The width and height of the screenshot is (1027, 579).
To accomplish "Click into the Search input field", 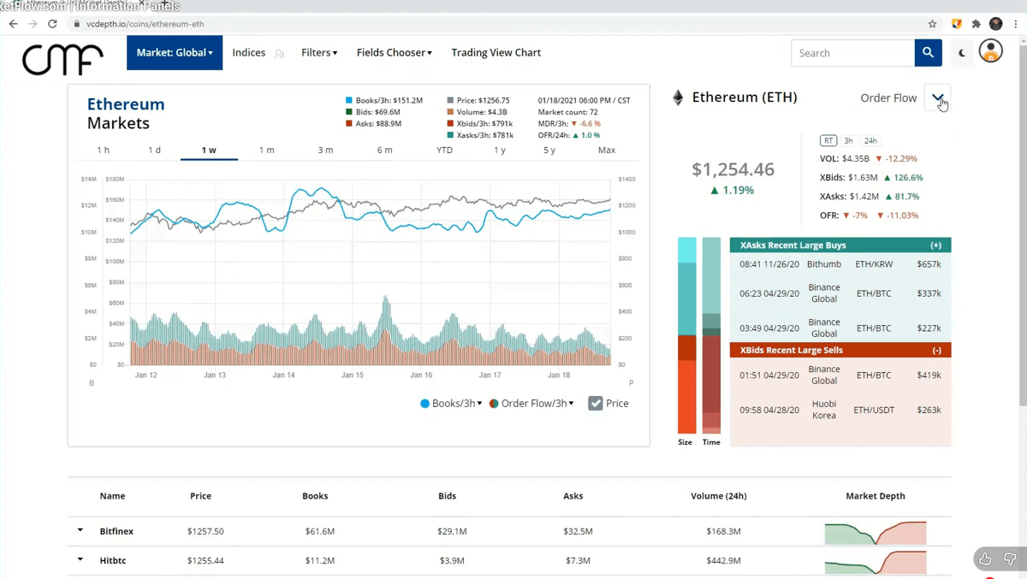I will coord(852,53).
